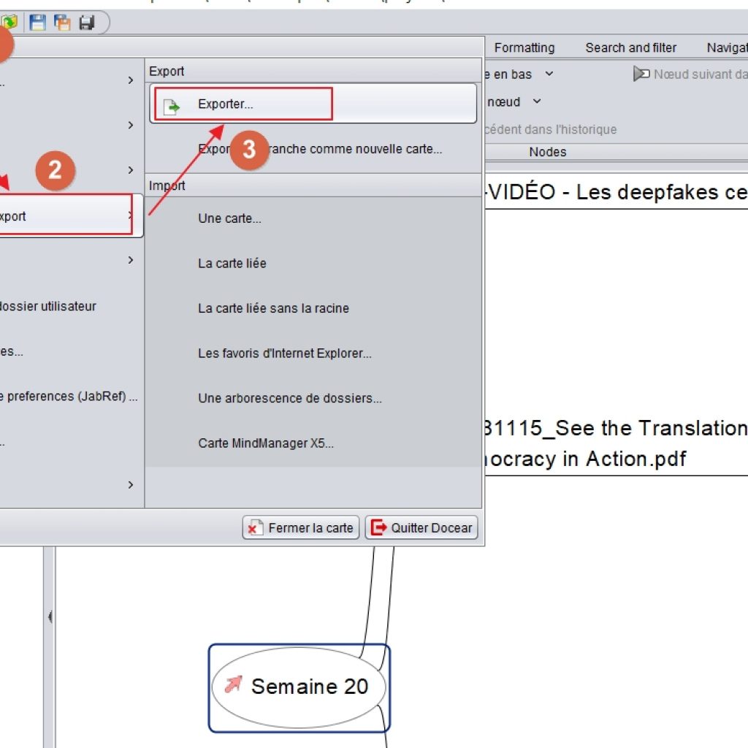748x748 pixels.
Task: Open the 'en bas' dropdown chevron
Action: [549, 74]
